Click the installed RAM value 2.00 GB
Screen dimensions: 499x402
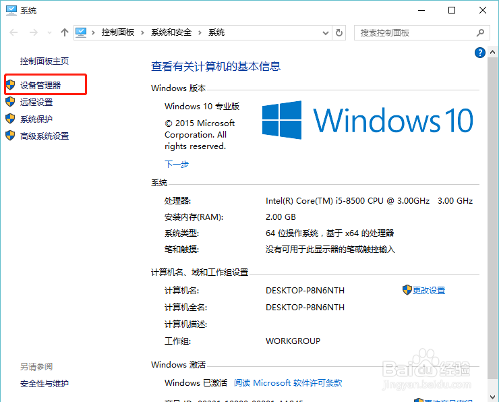(281, 217)
